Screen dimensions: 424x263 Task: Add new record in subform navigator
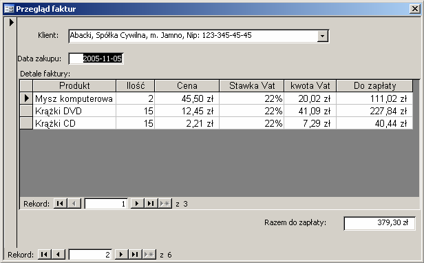coord(165,203)
